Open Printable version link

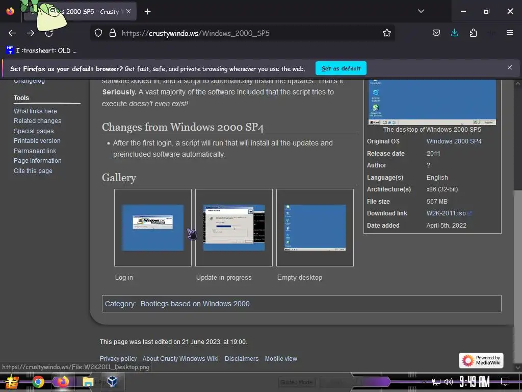(x=37, y=141)
